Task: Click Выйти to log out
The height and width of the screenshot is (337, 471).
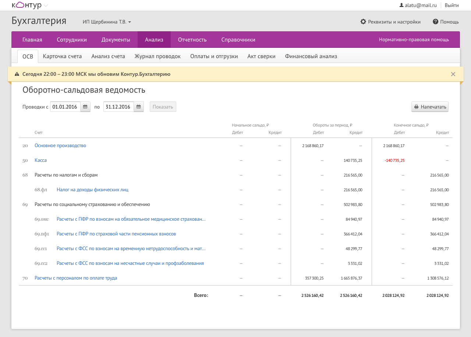Action: 451,5
